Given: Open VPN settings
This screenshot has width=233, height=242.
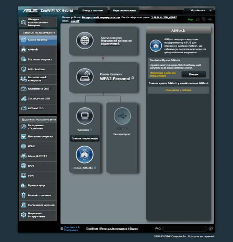Looking at the screenshot, I should coord(38,176).
